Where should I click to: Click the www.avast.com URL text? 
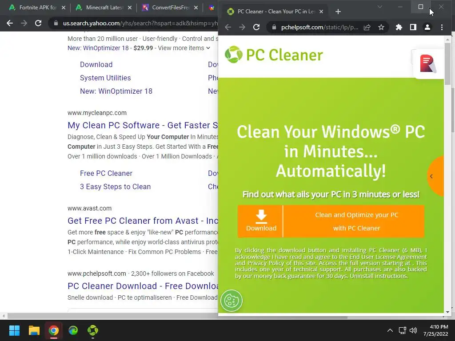89,208
